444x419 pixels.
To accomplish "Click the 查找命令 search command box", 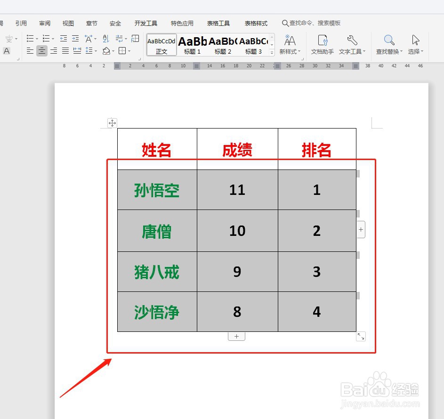I will tap(312, 23).
